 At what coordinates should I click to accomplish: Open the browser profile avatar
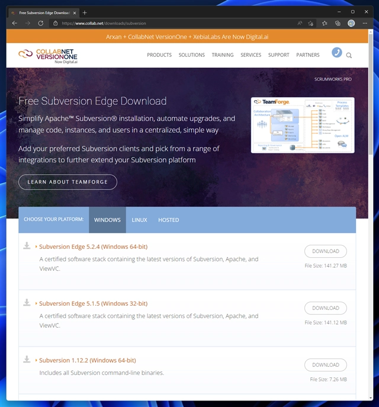tap(351, 23)
